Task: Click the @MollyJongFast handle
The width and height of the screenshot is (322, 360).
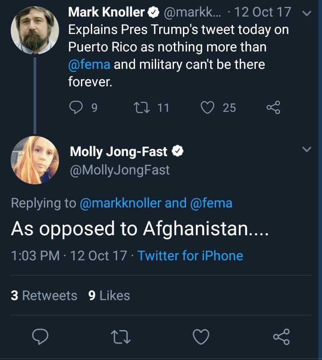Action: (120, 170)
